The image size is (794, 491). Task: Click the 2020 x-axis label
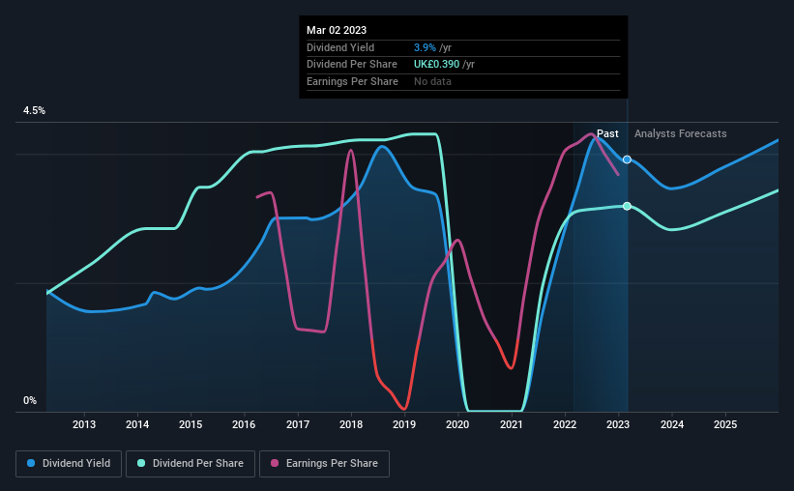pyautogui.click(x=457, y=424)
